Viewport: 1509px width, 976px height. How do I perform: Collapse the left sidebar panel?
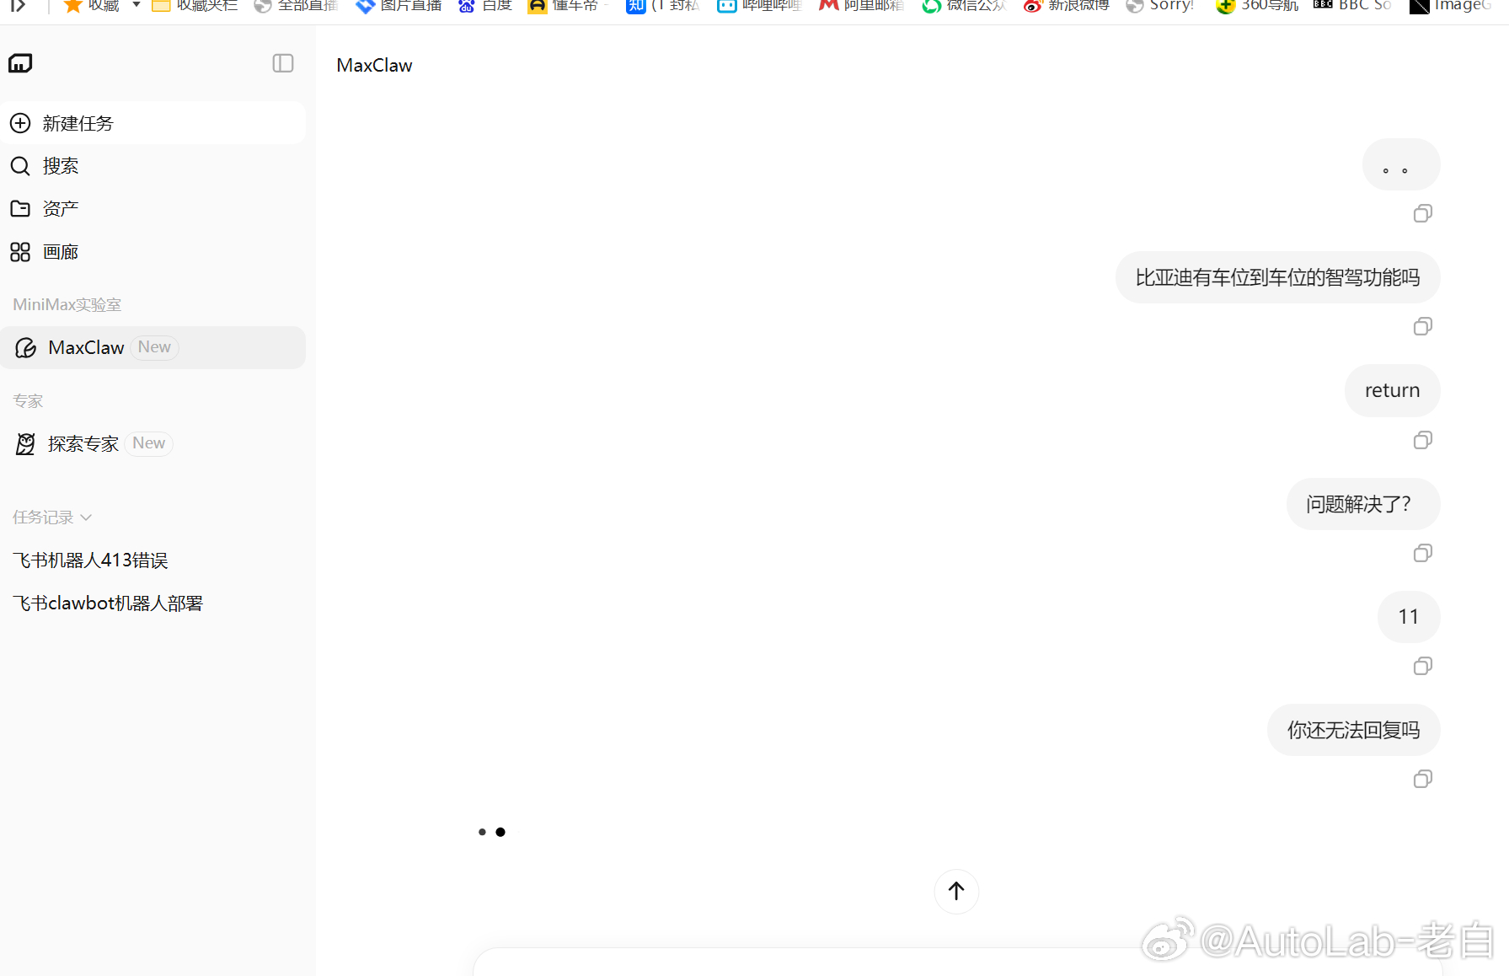(x=283, y=63)
